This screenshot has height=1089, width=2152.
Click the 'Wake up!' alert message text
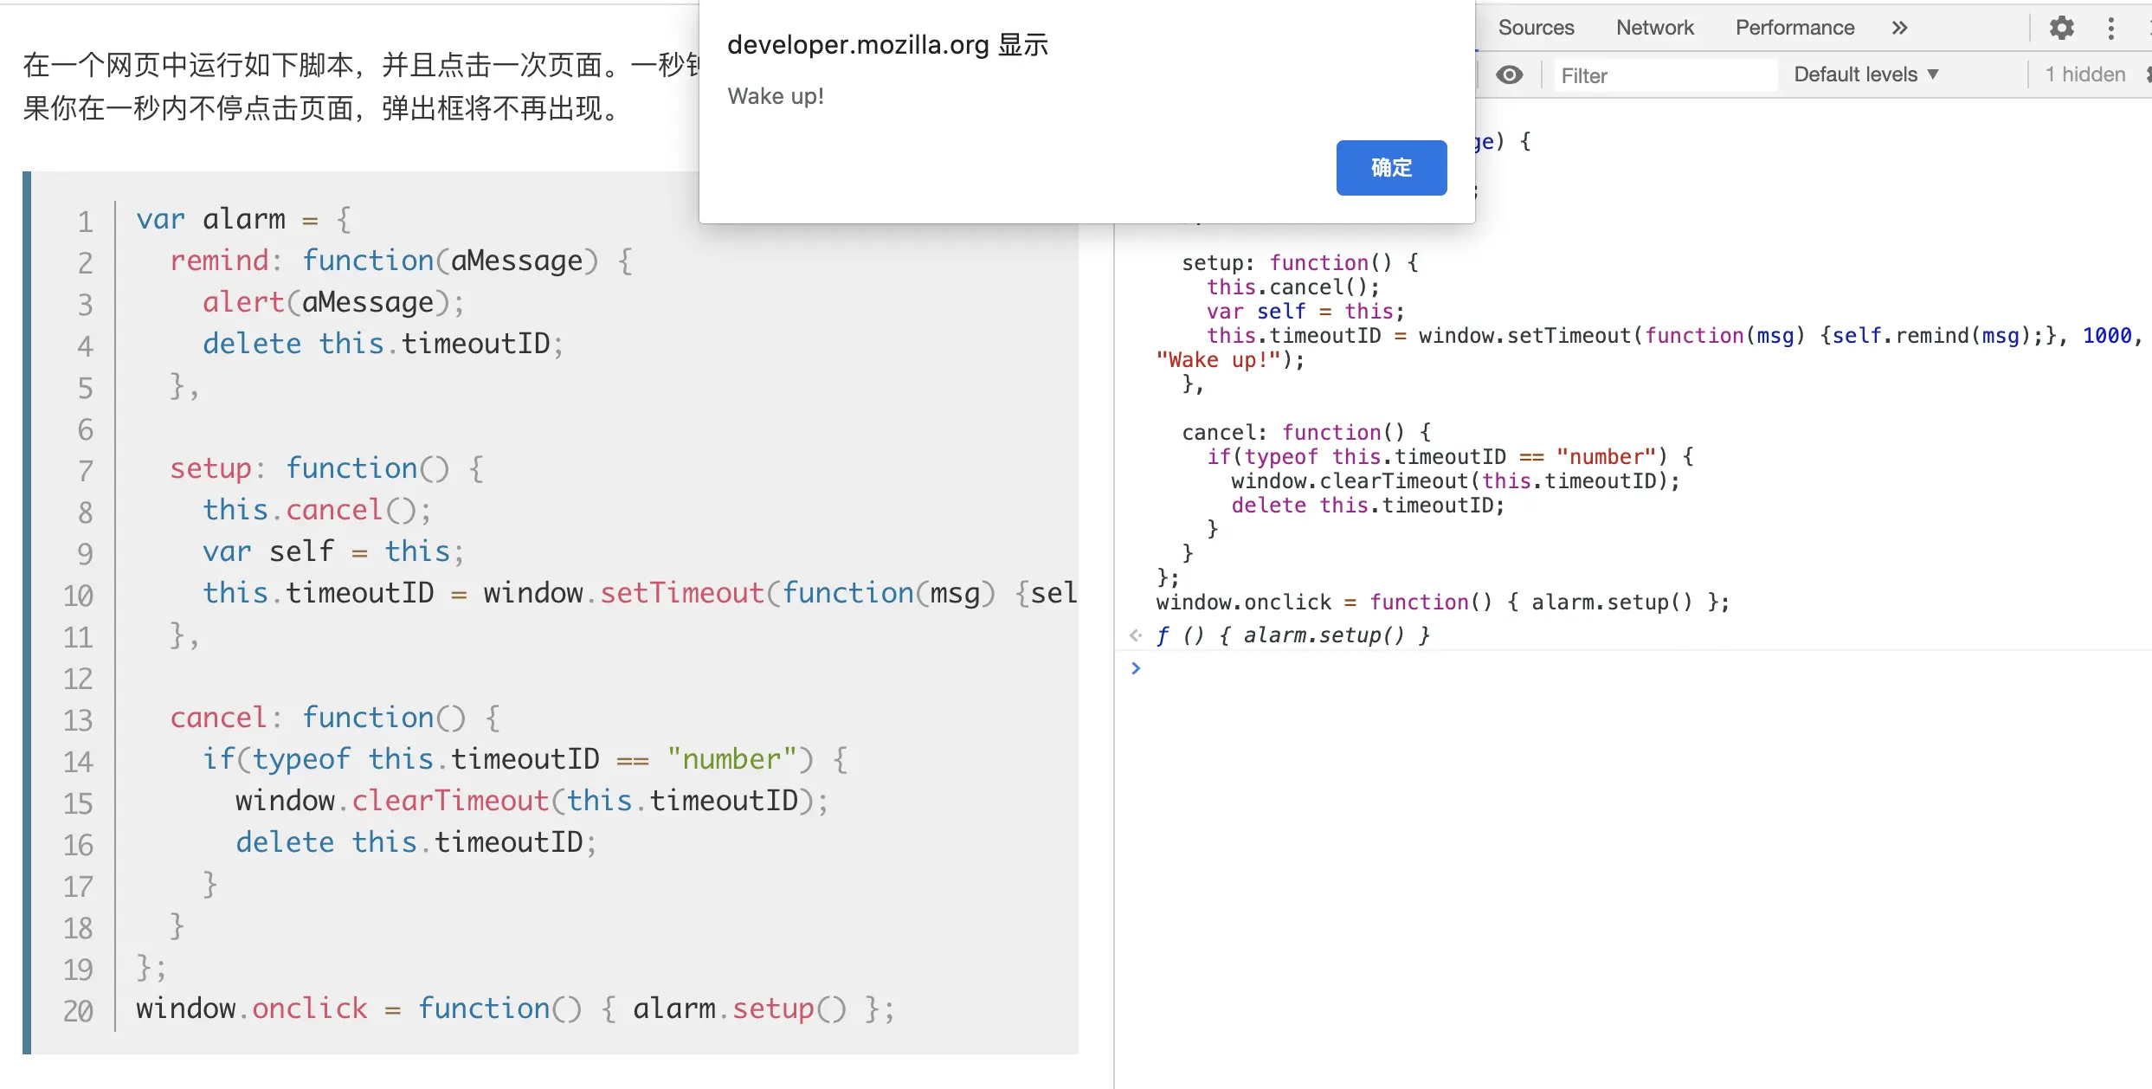pos(776,96)
